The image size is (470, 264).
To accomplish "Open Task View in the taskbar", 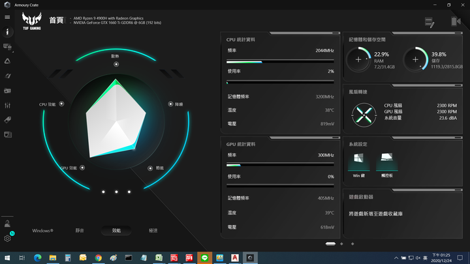I will tap(22, 257).
